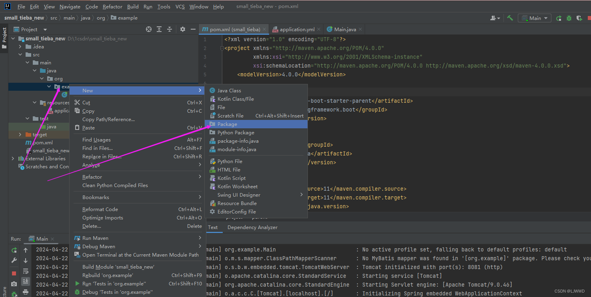Open Run panel wrench settings
591x297 pixels.
pos(14,260)
